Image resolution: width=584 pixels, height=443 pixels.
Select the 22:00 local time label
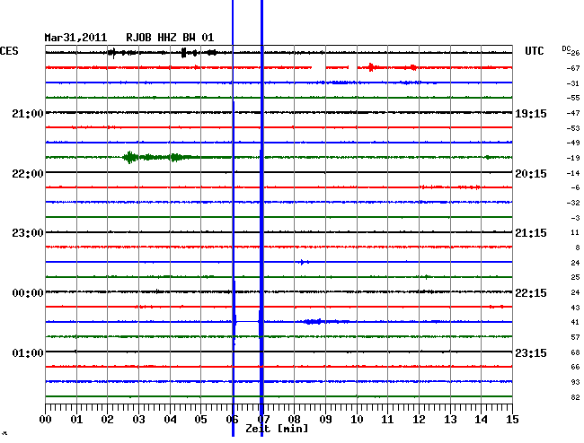pos(28,174)
